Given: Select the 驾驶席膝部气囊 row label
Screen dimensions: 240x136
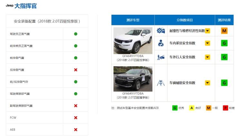Looking at the screenshot, I should 20,94.
